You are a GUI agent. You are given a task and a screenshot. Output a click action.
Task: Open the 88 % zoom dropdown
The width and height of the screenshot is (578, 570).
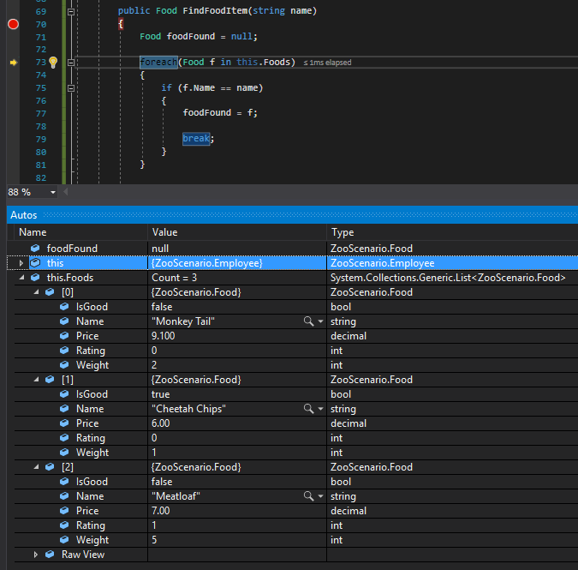pyautogui.click(x=53, y=193)
